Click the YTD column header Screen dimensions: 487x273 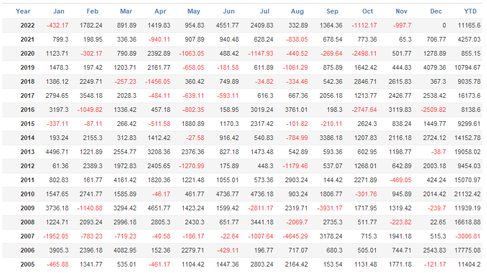[470, 11]
